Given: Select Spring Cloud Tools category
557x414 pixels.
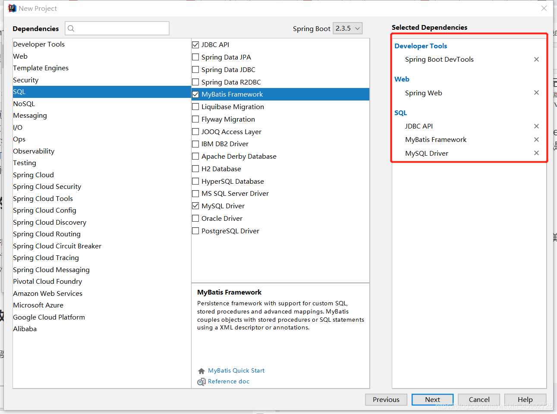Looking at the screenshot, I should point(102,198).
